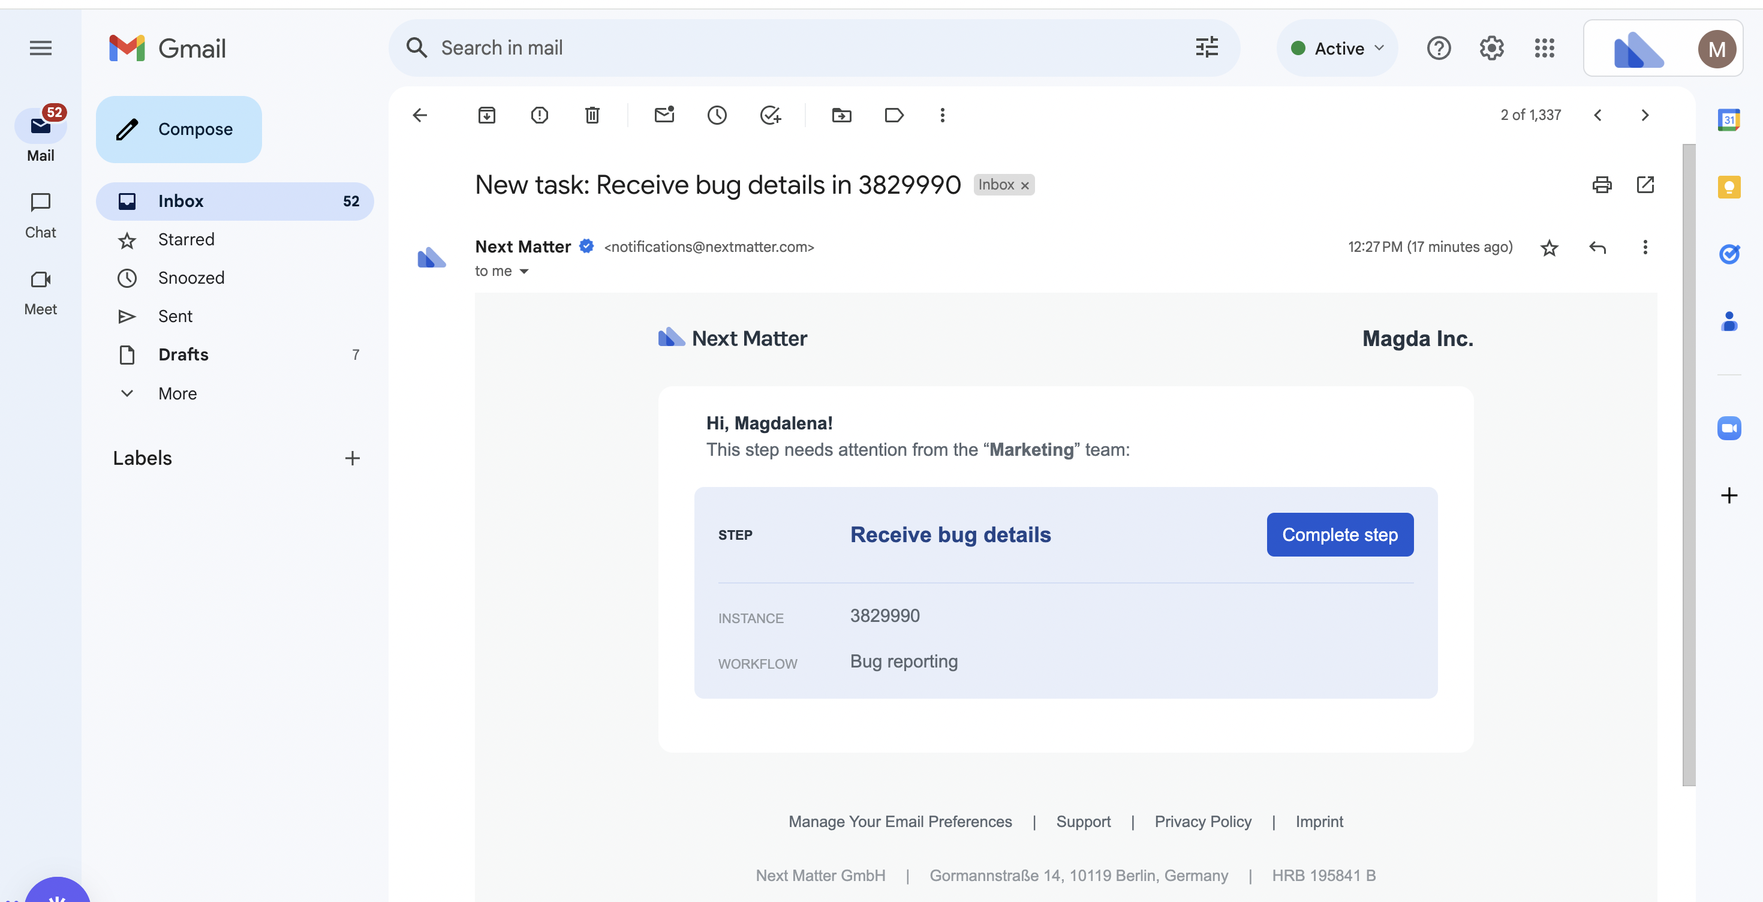Viewport: 1763px width, 902px height.
Task: Show recipient details arrow
Action: (524, 272)
